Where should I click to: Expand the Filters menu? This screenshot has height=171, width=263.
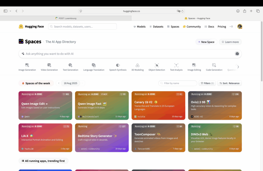tap(207, 83)
